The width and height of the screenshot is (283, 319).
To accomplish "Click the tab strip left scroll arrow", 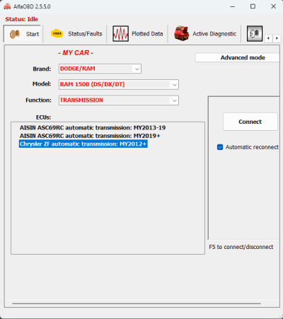I will [x=268, y=38].
